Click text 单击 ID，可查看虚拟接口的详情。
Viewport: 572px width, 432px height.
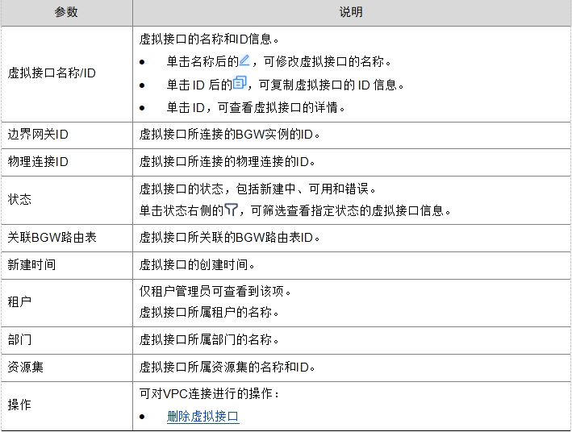point(256,107)
